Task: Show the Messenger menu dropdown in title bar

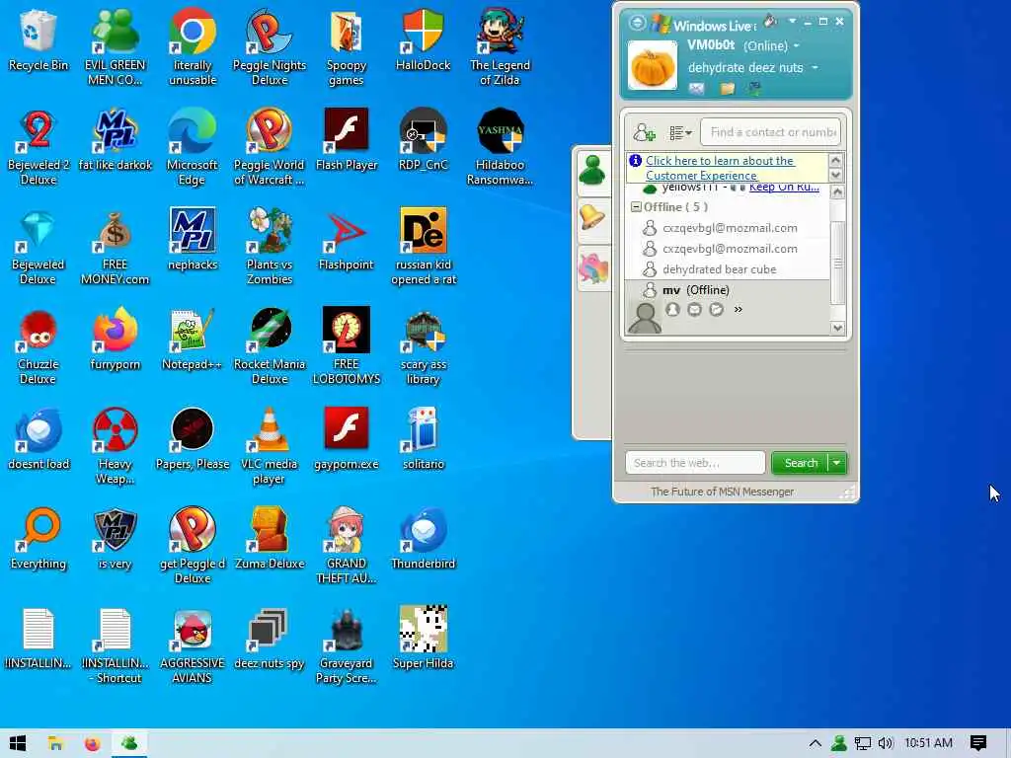Action: [x=793, y=22]
